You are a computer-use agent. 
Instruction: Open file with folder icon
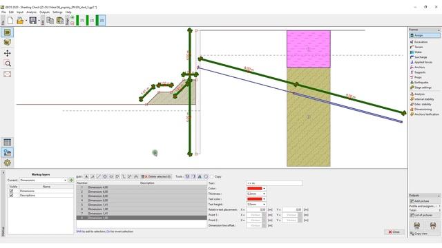click(x=20, y=21)
